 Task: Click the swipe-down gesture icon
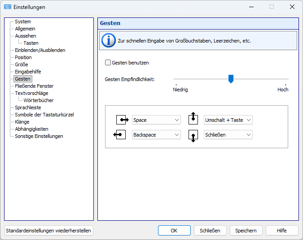pyautogui.click(x=193, y=136)
